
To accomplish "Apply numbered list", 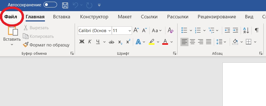I will pyautogui.click(x=198, y=30).
